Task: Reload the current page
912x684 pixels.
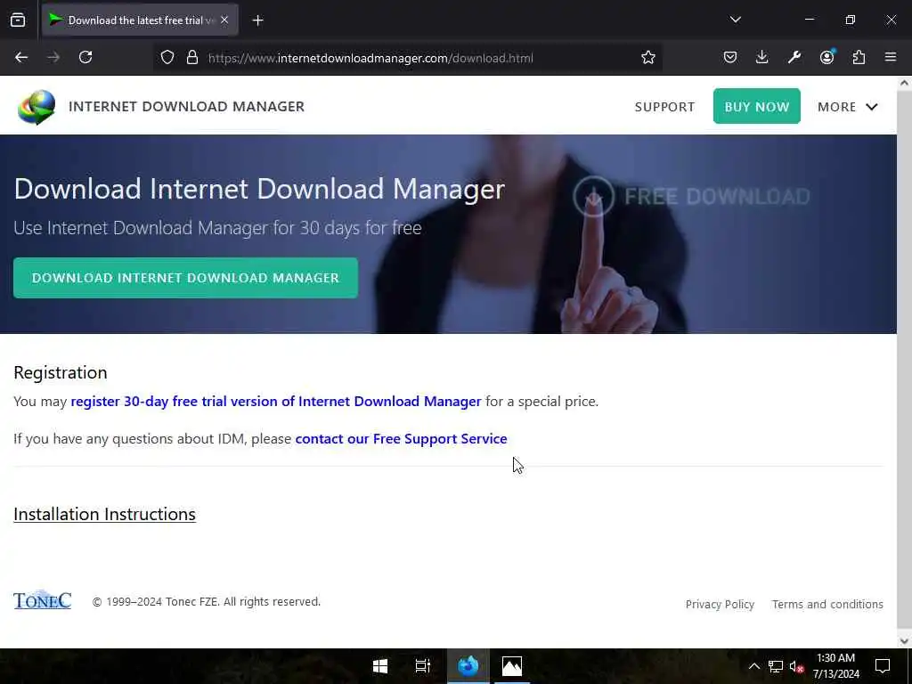Action: (x=85, y=57)
